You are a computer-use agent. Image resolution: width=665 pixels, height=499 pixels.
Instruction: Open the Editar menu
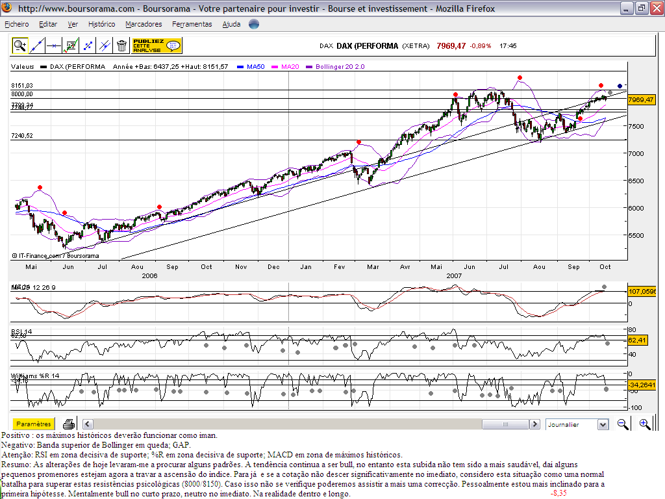pos(48,24)
